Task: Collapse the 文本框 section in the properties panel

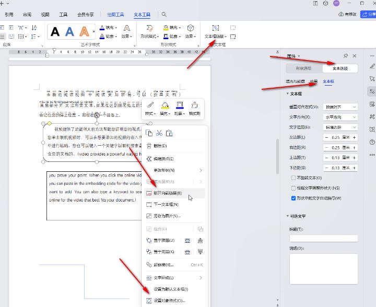Action: click(288, 93)
